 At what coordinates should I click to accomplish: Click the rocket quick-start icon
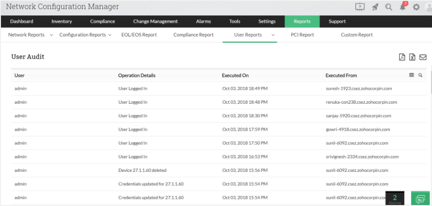coord(375,7)
